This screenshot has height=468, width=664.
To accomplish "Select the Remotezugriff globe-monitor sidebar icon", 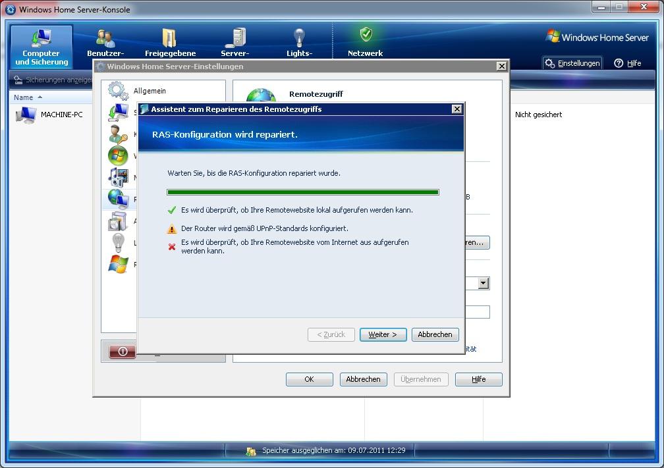I will [118, 199].
